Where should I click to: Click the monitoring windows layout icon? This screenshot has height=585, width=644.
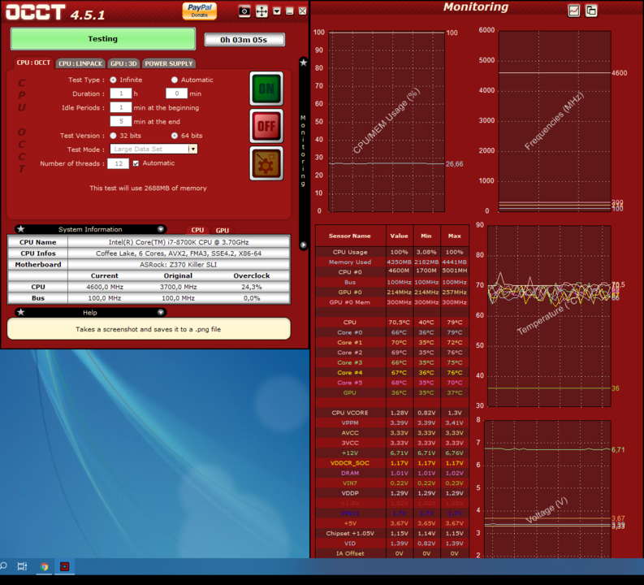pyautogui.click(x=591, y=11)
